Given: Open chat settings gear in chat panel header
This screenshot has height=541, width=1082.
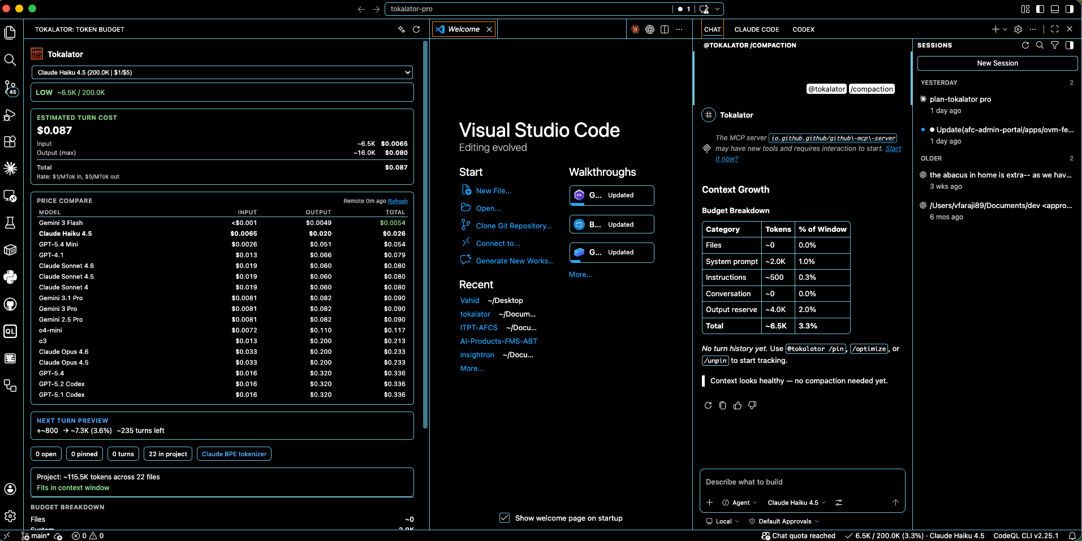Looking at the screenshot, I should [1018, 29].
